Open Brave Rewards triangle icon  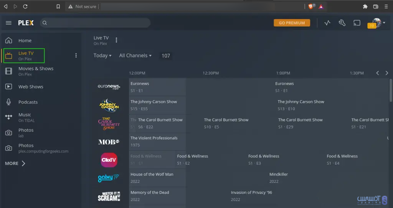(x=321, y=7)
